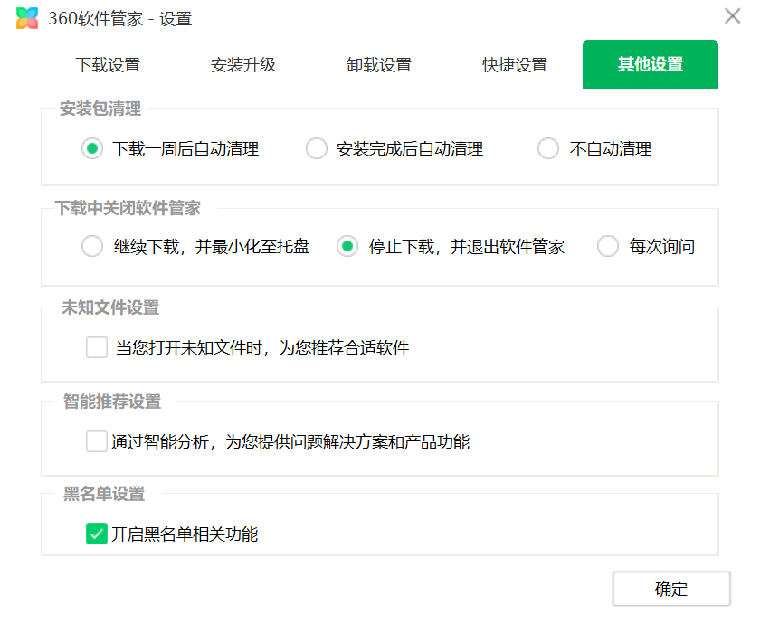This screenshot has height=624, width=760.
Task: Pick the 每次询问 radio option
Action: pyautogui.click(x=608, y=246)
